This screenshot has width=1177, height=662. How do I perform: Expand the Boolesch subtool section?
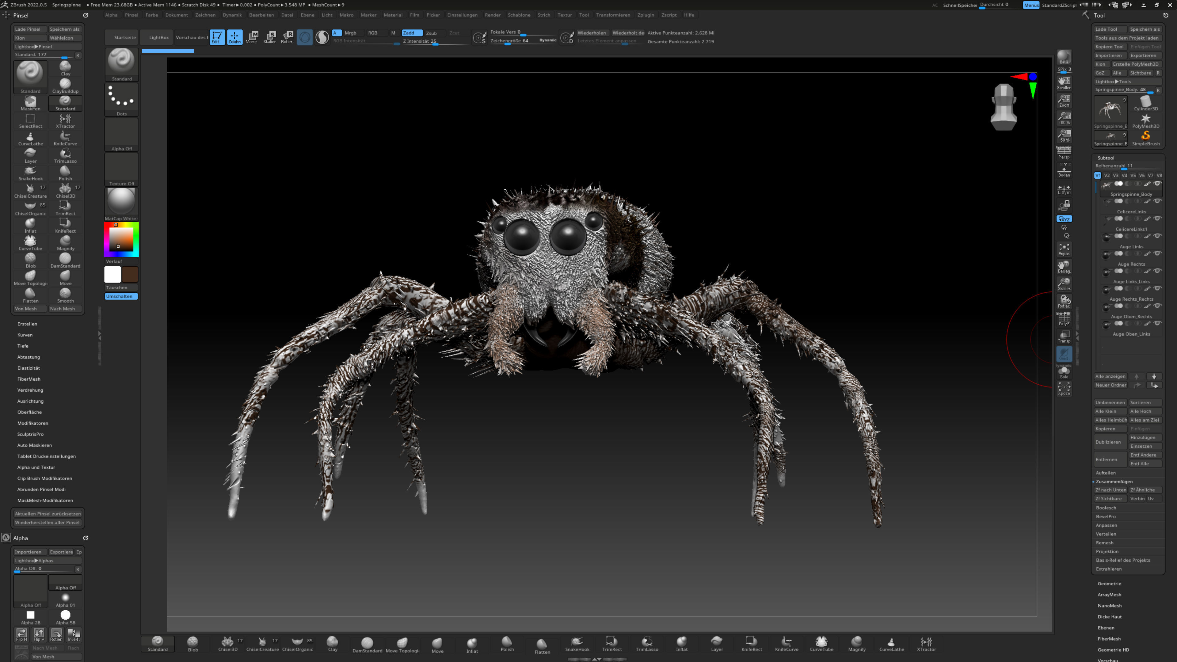tap(1106, 508)
